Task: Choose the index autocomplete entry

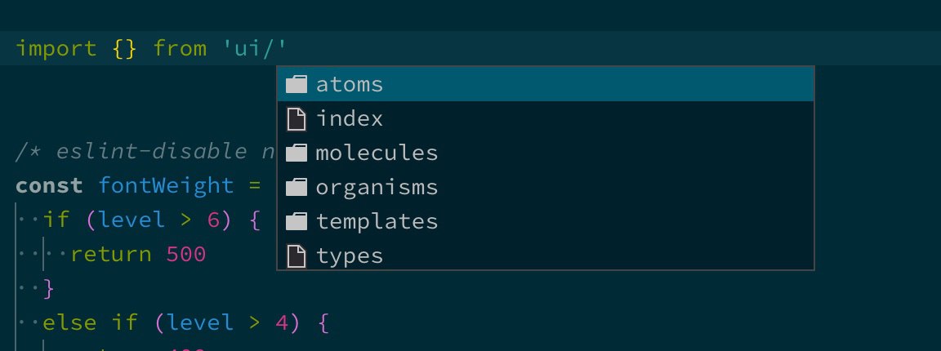Action: pyautogui.click(x=546, y=119)
